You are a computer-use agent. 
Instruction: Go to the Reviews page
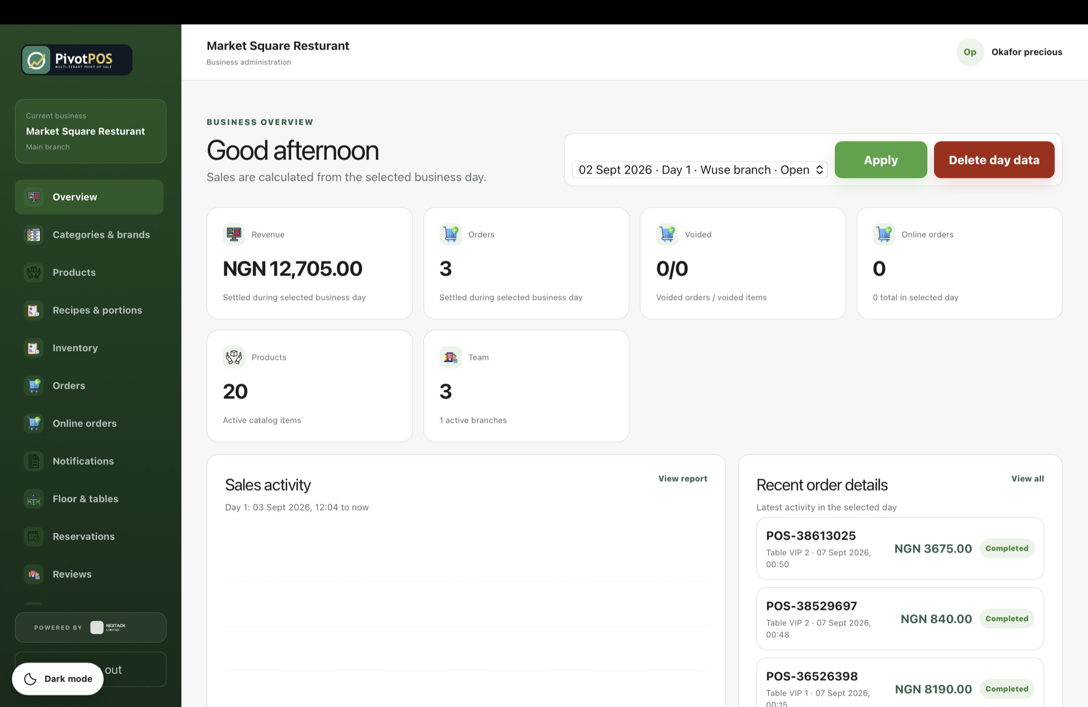pos(89,574)
